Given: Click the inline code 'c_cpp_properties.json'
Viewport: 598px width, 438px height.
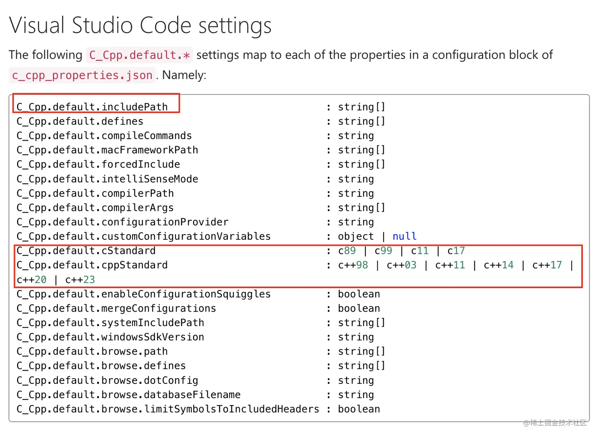Looking at the screenshot, I should pos(82,75).
